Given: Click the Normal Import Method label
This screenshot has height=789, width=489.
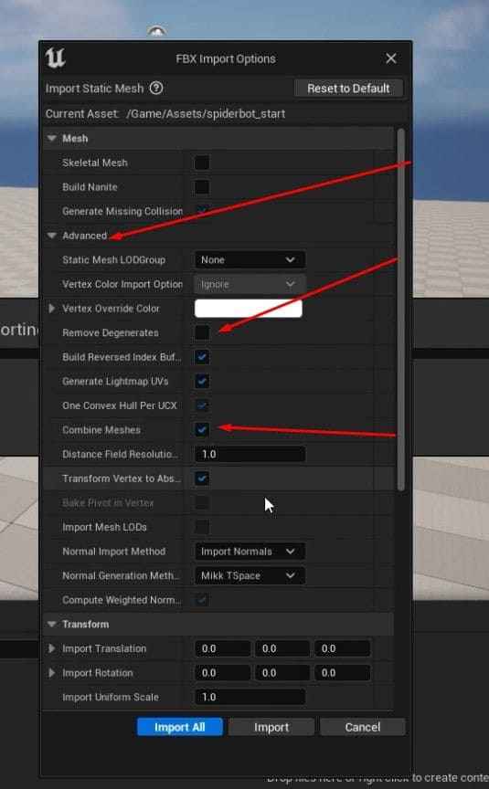Looking at the screenshot, I should (114, 552).
